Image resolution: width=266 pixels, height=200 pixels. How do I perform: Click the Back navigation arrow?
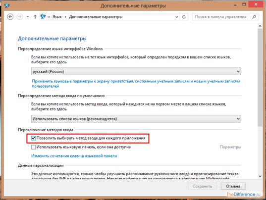pyautogui.click(x=10, y=17)
